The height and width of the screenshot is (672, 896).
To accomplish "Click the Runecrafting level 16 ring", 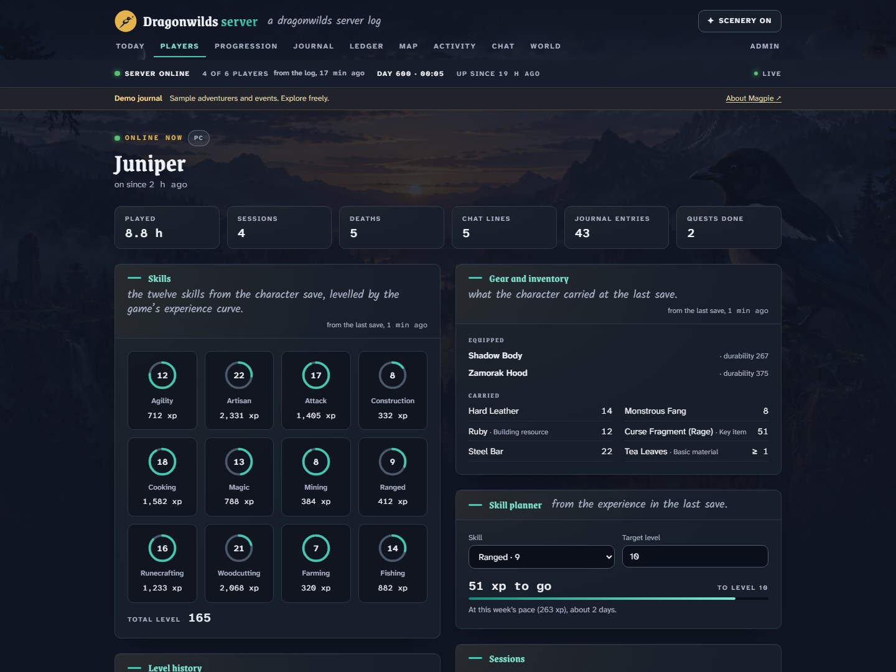I will point(162,548).
